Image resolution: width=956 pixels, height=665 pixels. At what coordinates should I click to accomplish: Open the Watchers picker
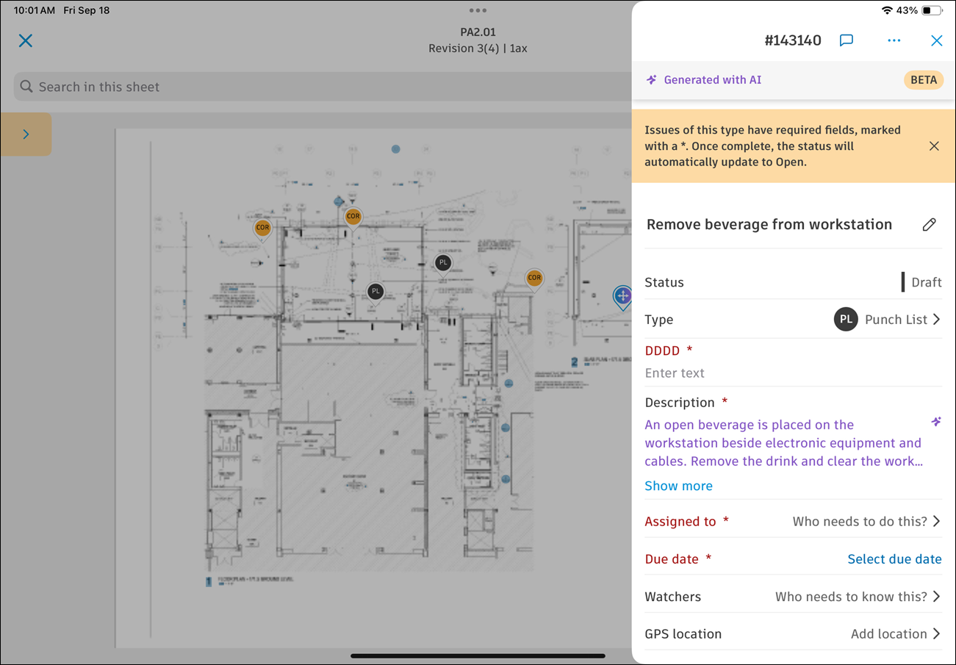tap(794, 597)
